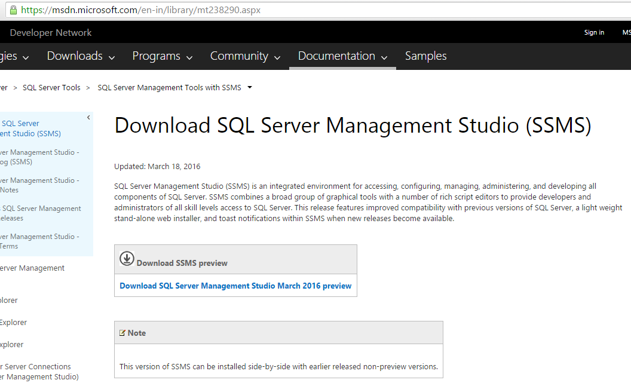
Task: Click the SQL Server Tools breadcrumb
Action: point(51,88)
